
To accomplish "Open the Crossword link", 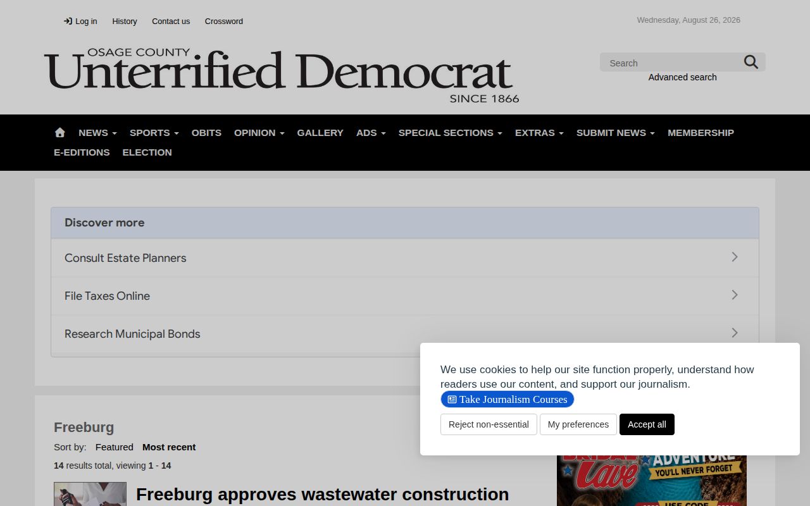I will [x=224, y=21].
